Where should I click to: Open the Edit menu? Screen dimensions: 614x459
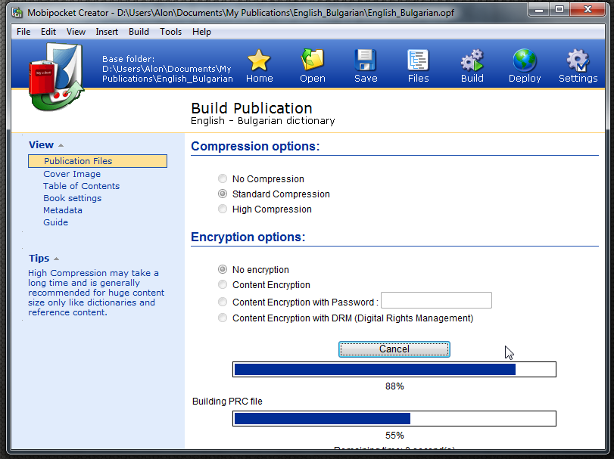(x=48, y=32)
